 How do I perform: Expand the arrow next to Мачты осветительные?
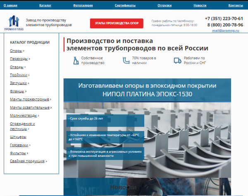[51, 108]
